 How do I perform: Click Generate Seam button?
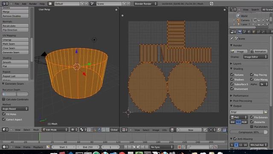[15, 52]
